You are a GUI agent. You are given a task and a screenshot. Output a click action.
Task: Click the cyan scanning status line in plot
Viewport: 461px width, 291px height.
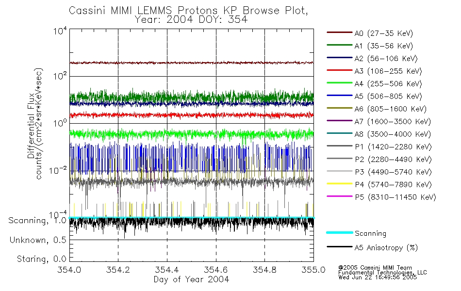click(191, 218)
